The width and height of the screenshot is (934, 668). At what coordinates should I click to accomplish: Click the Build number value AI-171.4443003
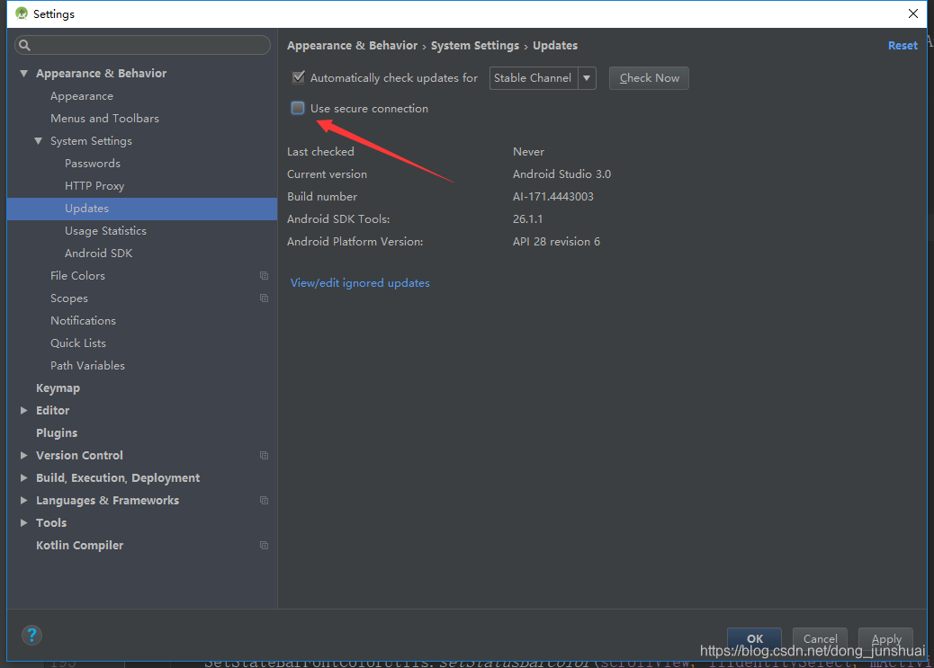click(552, 197)
